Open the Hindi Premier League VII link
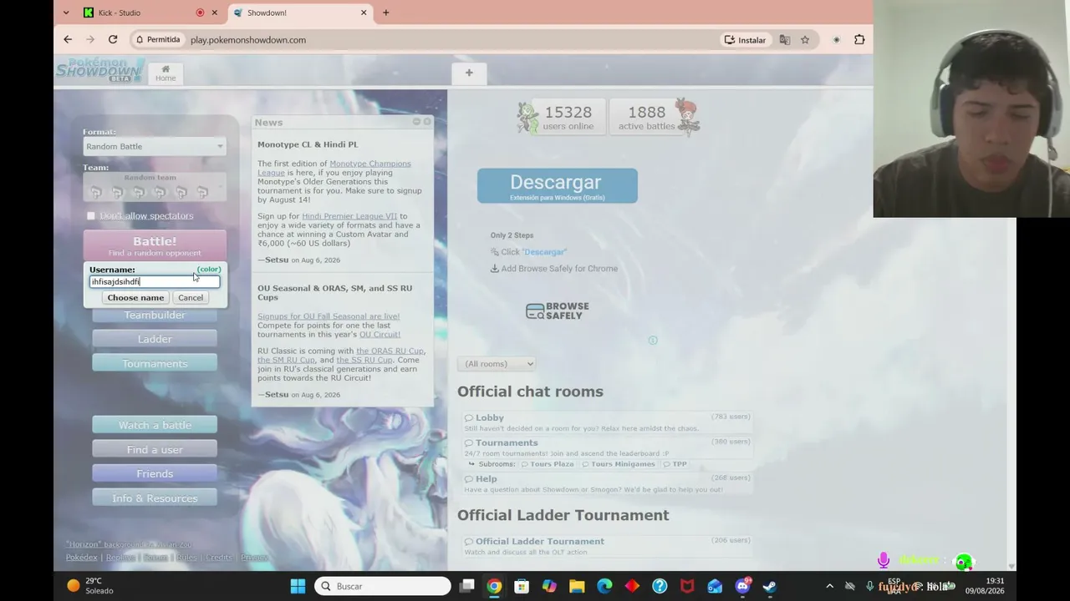The width and height of the screenshot is (1070, 601). pyautogui.click(x=349, y=216)
